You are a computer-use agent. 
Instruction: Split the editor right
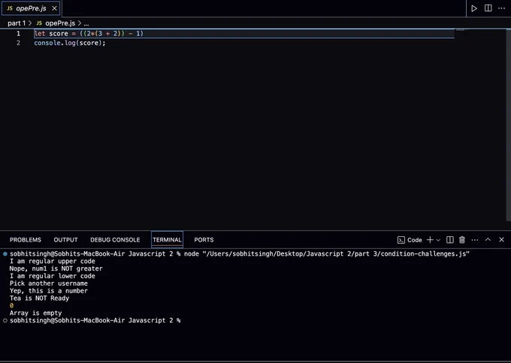[488, 8]
